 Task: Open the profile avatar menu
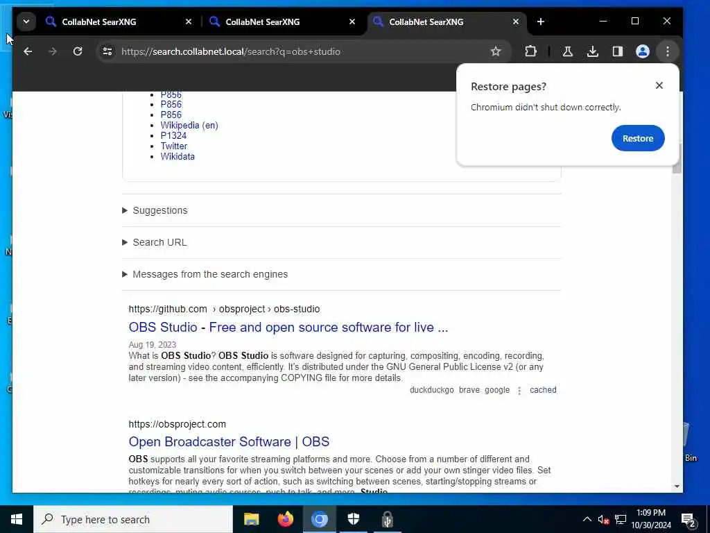(643, 51)
